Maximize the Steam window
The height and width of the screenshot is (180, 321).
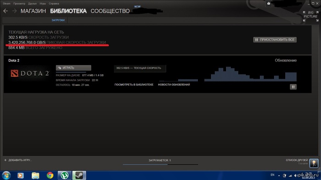(x=313, y=4)
